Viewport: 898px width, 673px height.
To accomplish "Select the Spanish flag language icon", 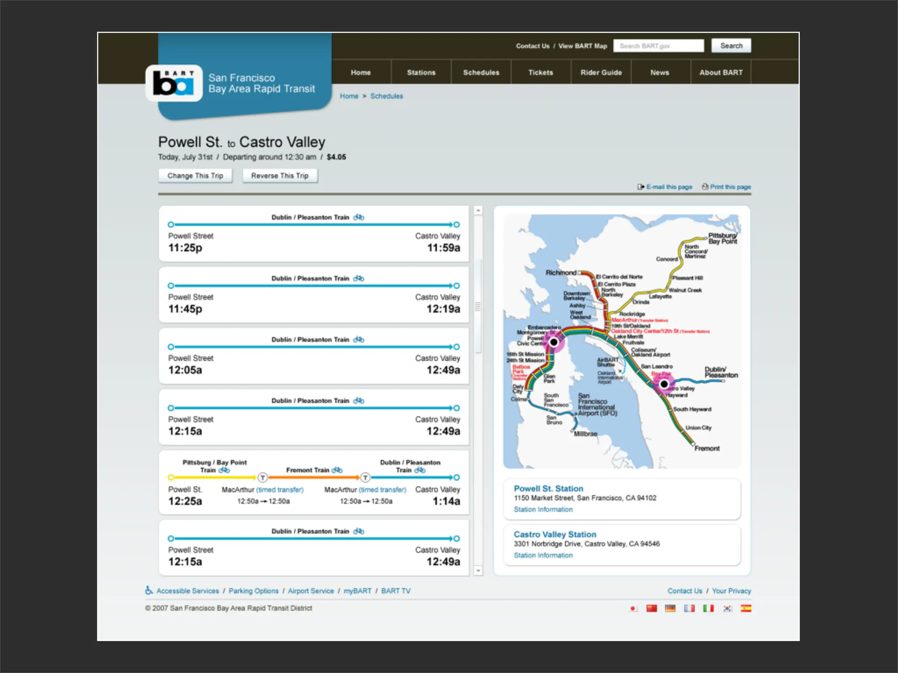I will click(x=746, y=608).
